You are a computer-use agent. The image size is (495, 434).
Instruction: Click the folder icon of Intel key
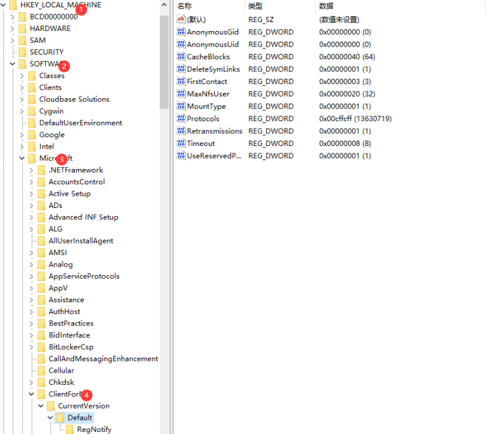click(x=32, y=147)
